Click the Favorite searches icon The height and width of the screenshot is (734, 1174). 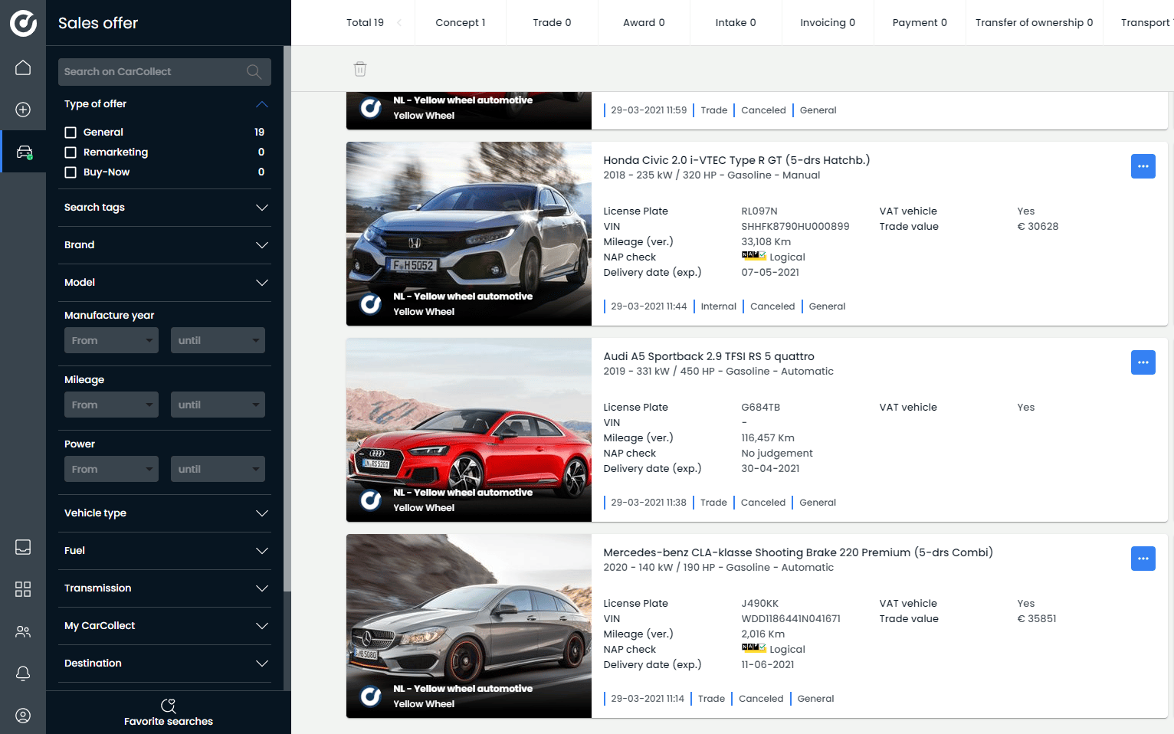(x=169, y=706)
